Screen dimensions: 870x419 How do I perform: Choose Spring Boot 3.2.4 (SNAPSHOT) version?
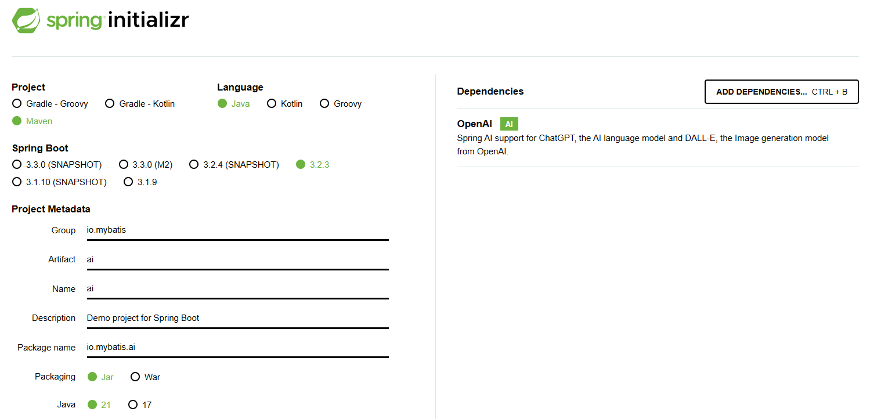pyautogui.click(x=194, y=165)
